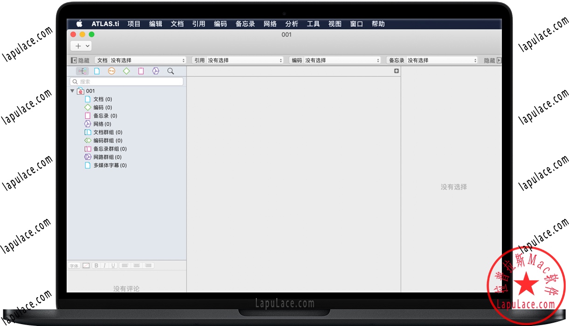Open the ATLAS.ti application menu
The height and width of the screenshot is (326, 569).
click(105, 24)
